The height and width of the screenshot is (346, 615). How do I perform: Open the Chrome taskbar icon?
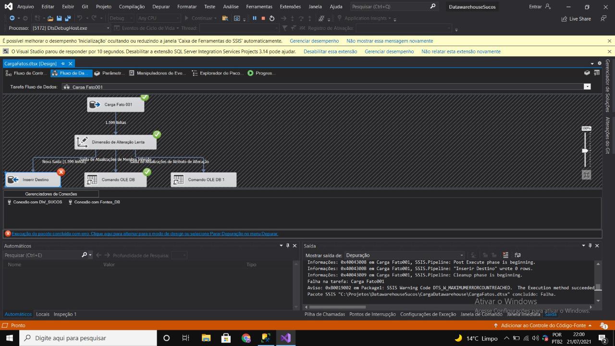coord(246,338)
